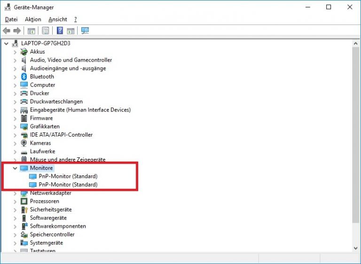The width and height of the screenshot is (361, 264).
Task: Collapse the Monitore category chevron
Action: click(15, 168)
